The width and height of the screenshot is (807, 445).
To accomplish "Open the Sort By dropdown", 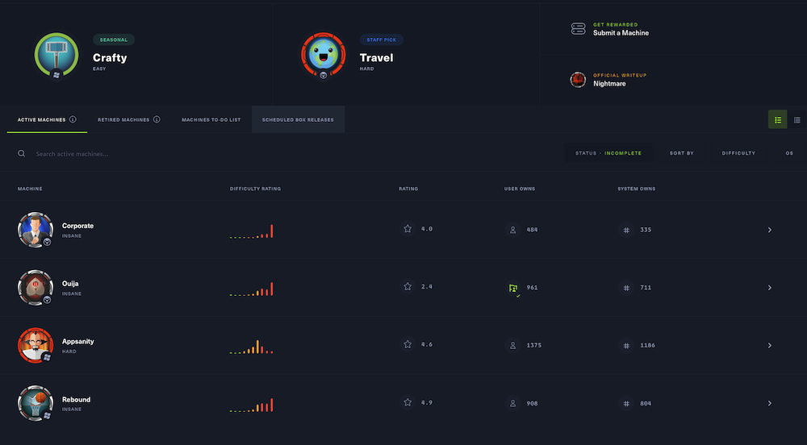I will 681,153.
